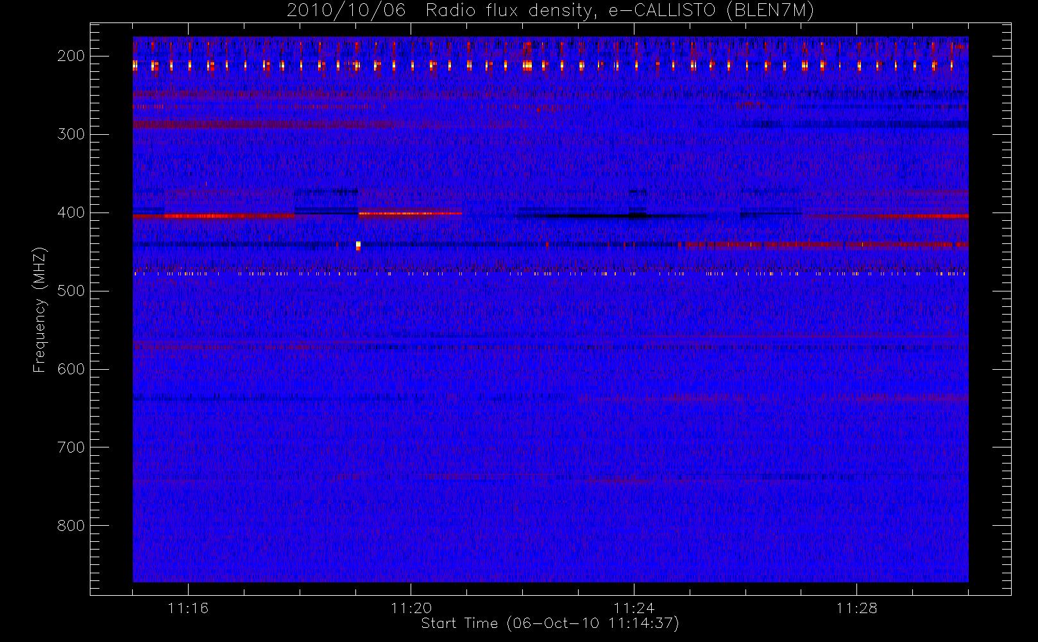1038x642 pixels.
Task: Click the 800 frequency tick label
Action: tap(71, 526)
